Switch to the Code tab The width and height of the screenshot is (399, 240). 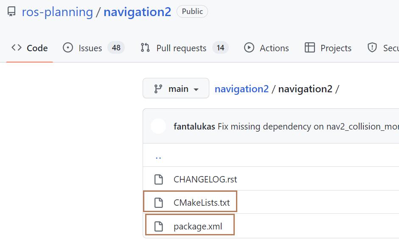(30, 48)
